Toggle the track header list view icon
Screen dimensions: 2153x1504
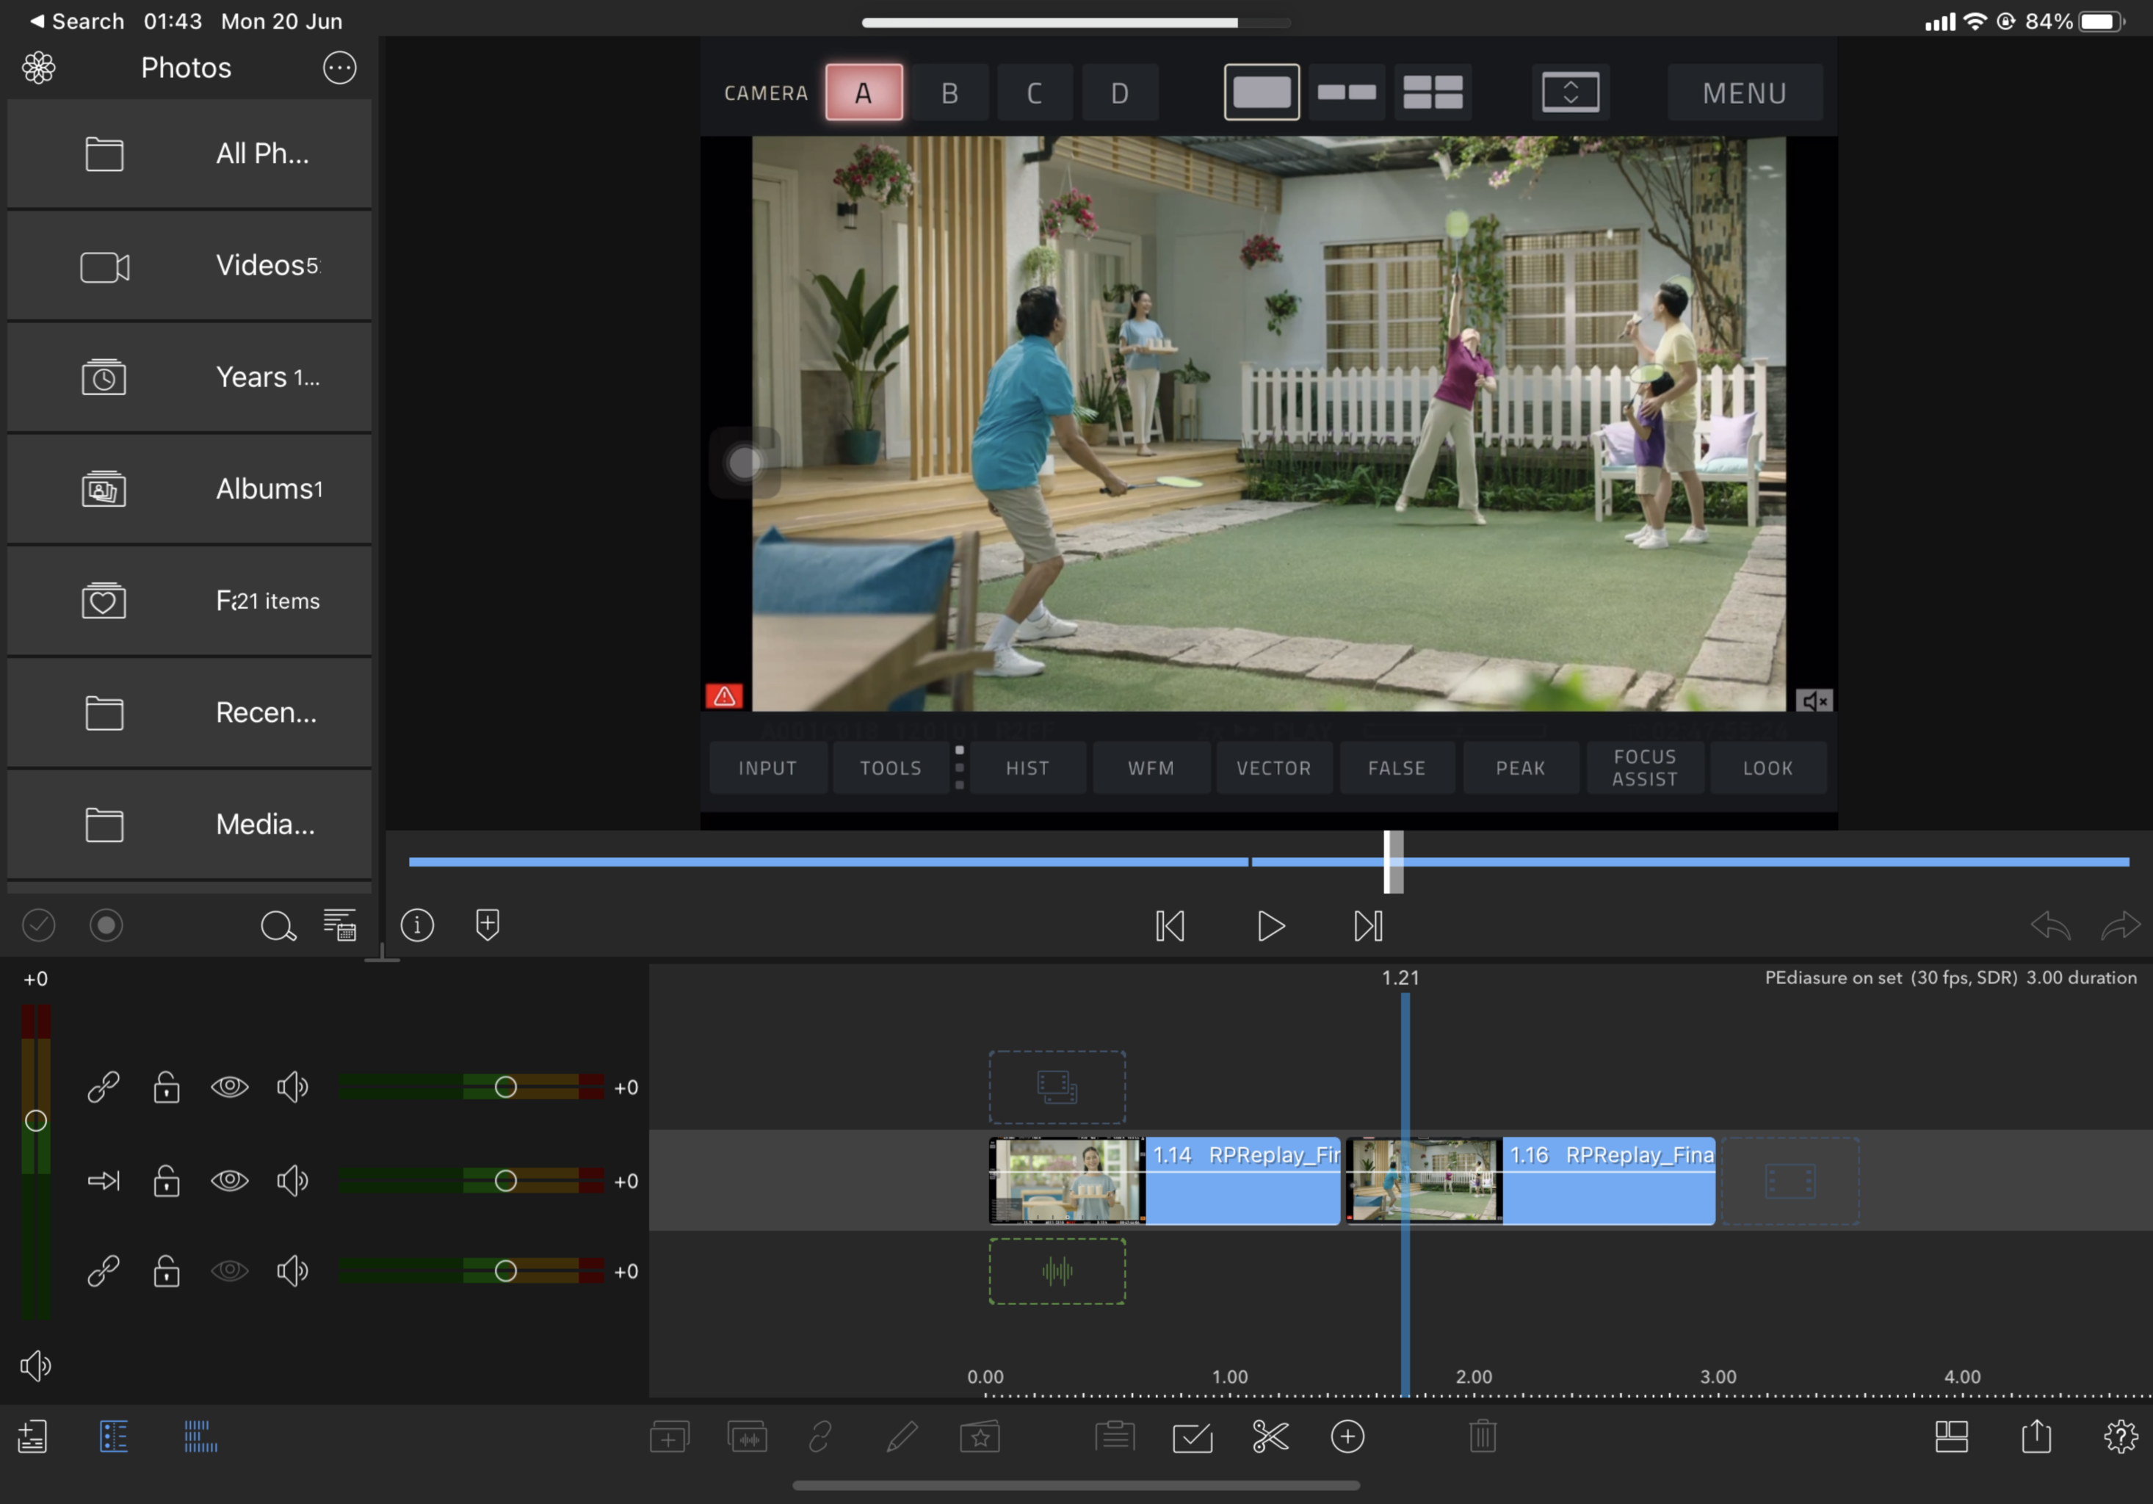coord(114,1436)
